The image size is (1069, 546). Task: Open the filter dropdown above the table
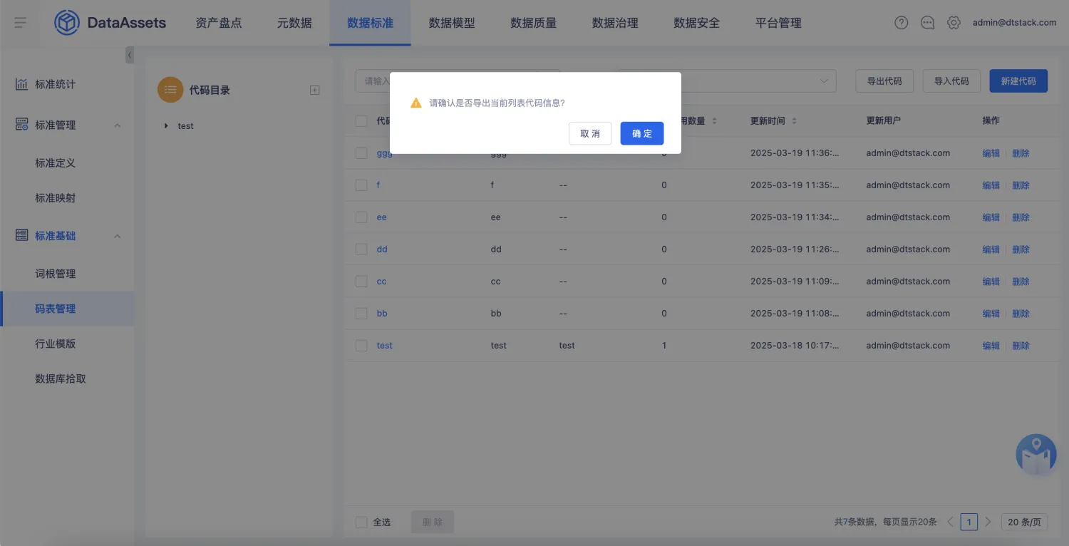tap(727, 81)
